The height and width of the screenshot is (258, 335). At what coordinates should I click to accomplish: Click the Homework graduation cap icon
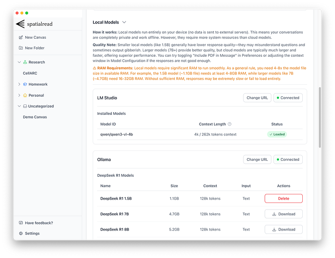pyautogui.click(x=25, y=84)
